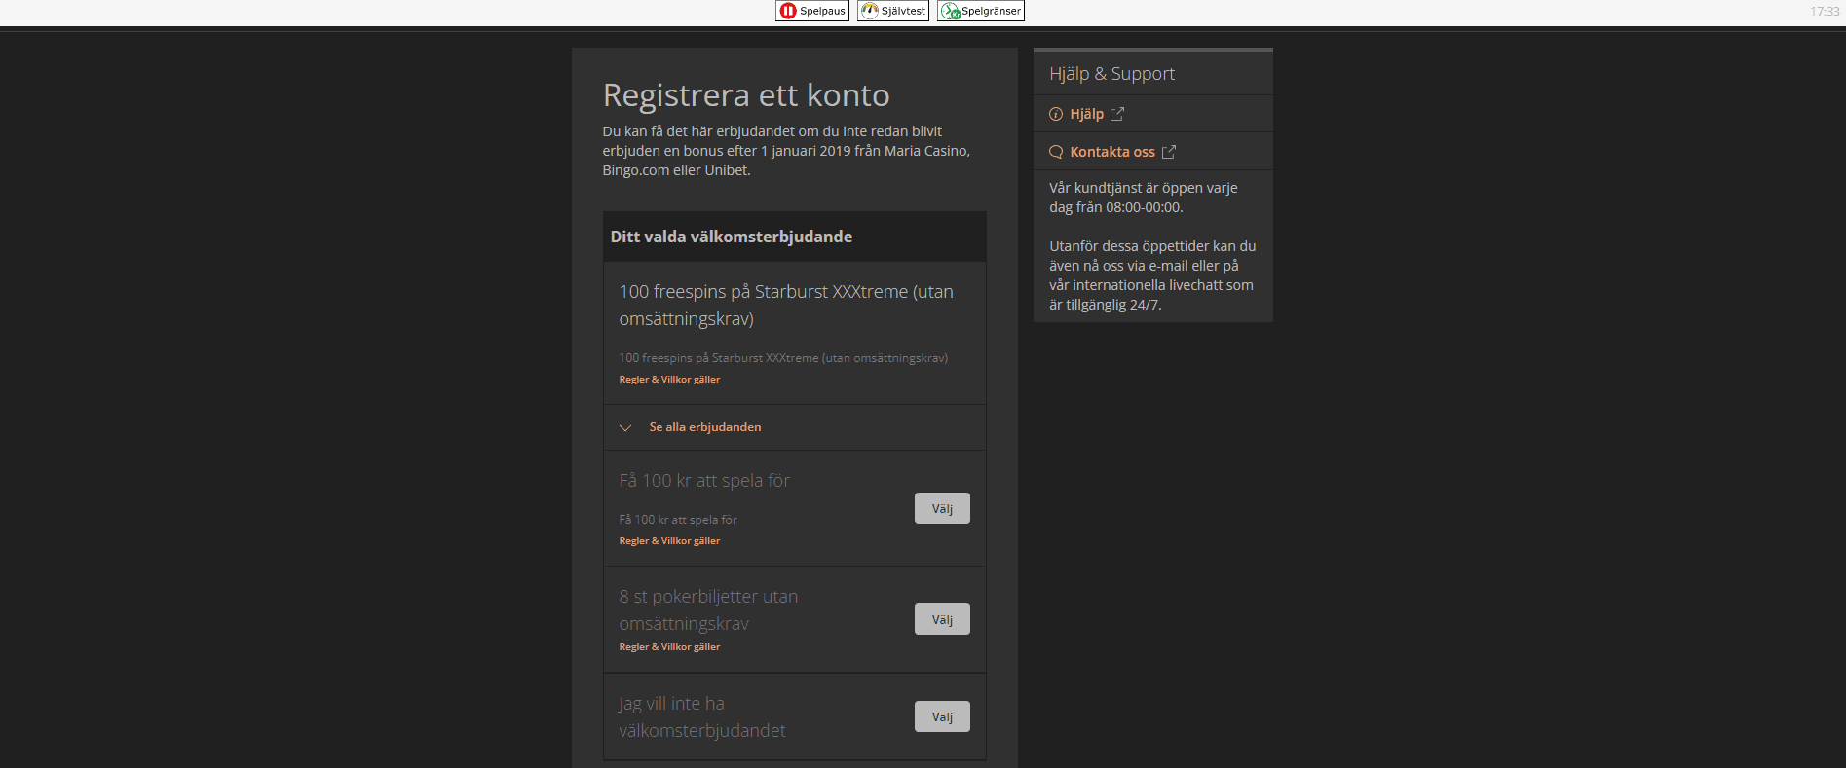Open Regler & Villkor under pokerbiljetter offer
The height and width of the screenshot is (768, 1846).
point(669,647)
